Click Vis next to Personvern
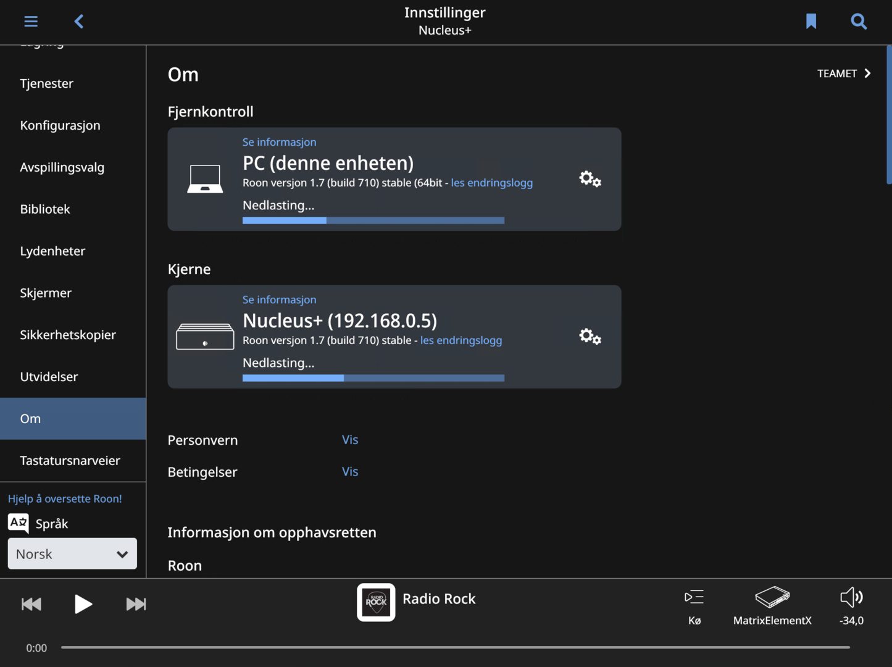 point(350,440)
